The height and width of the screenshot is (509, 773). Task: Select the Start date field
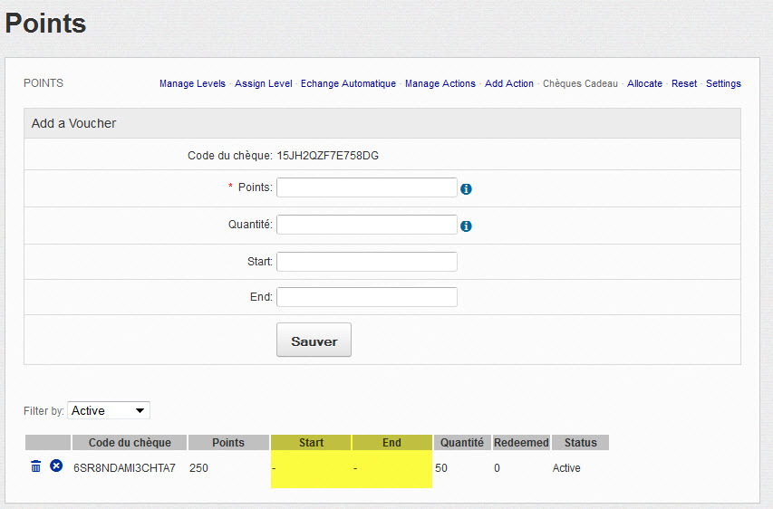(366, 262)
